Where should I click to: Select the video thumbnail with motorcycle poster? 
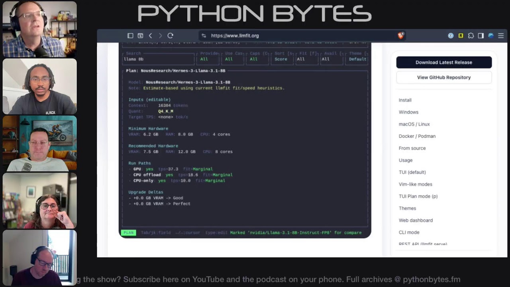(39, 143)
